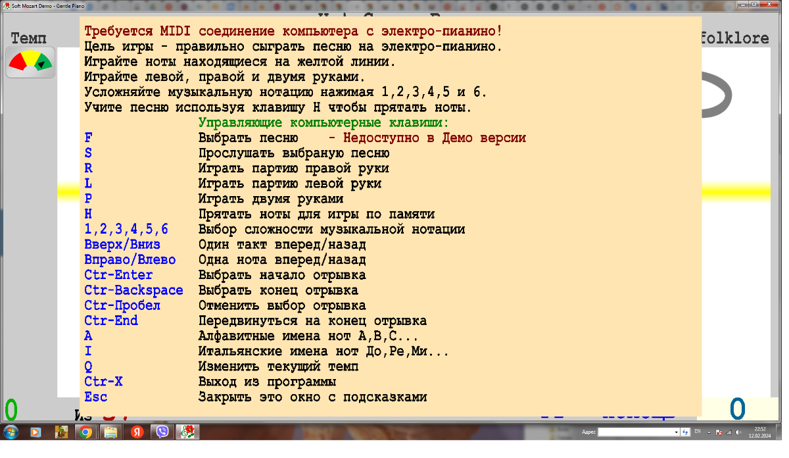Click the 'Ctr-End' shortcut label
The width and height of the screenshot is (789, 458).
click(111, 320)
